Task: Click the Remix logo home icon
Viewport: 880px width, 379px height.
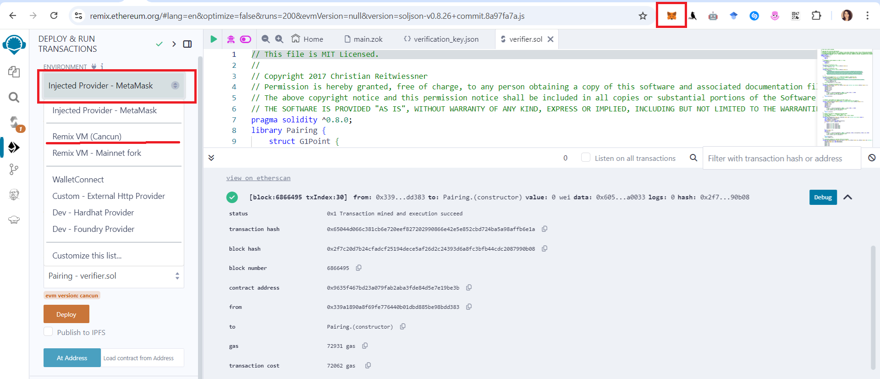Action: pos(14,44)
